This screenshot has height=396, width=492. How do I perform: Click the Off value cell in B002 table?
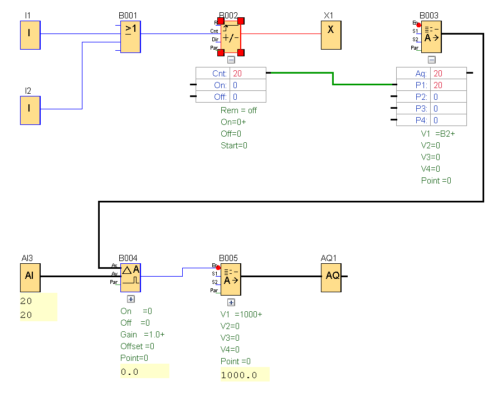pos(248,96)
